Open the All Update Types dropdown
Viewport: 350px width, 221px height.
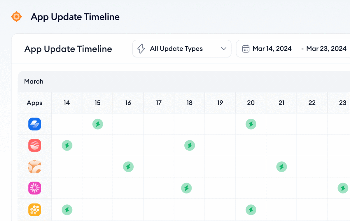[x=176, y=49]
